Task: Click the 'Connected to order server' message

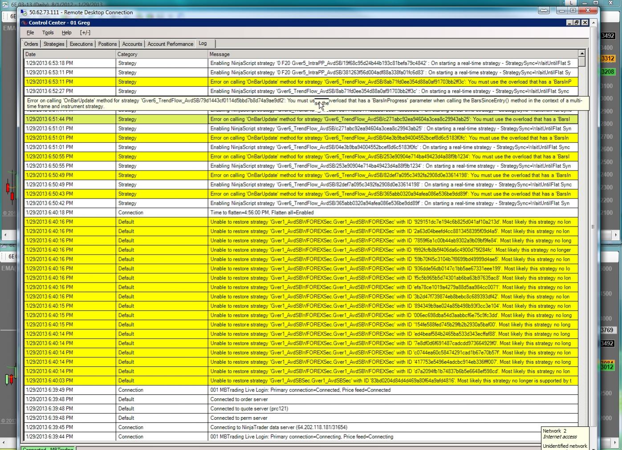Action: click(393, 400)
